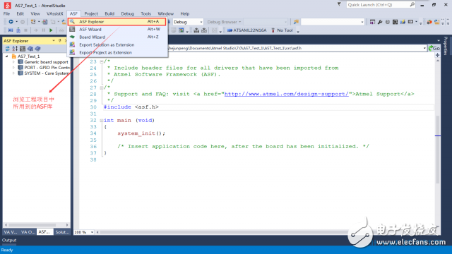Pin the ASF Explorer panel with pushpin
The image size is (452, 254).
[60, 41]
